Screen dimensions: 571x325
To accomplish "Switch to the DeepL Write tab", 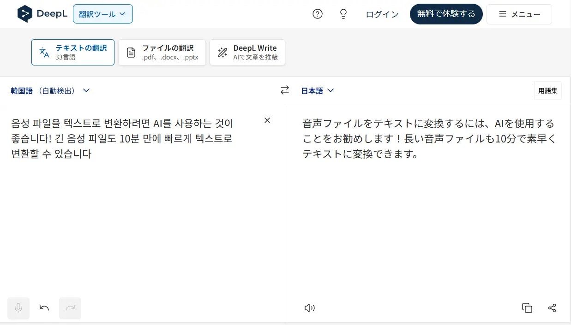I will click(x=247, y=53).
